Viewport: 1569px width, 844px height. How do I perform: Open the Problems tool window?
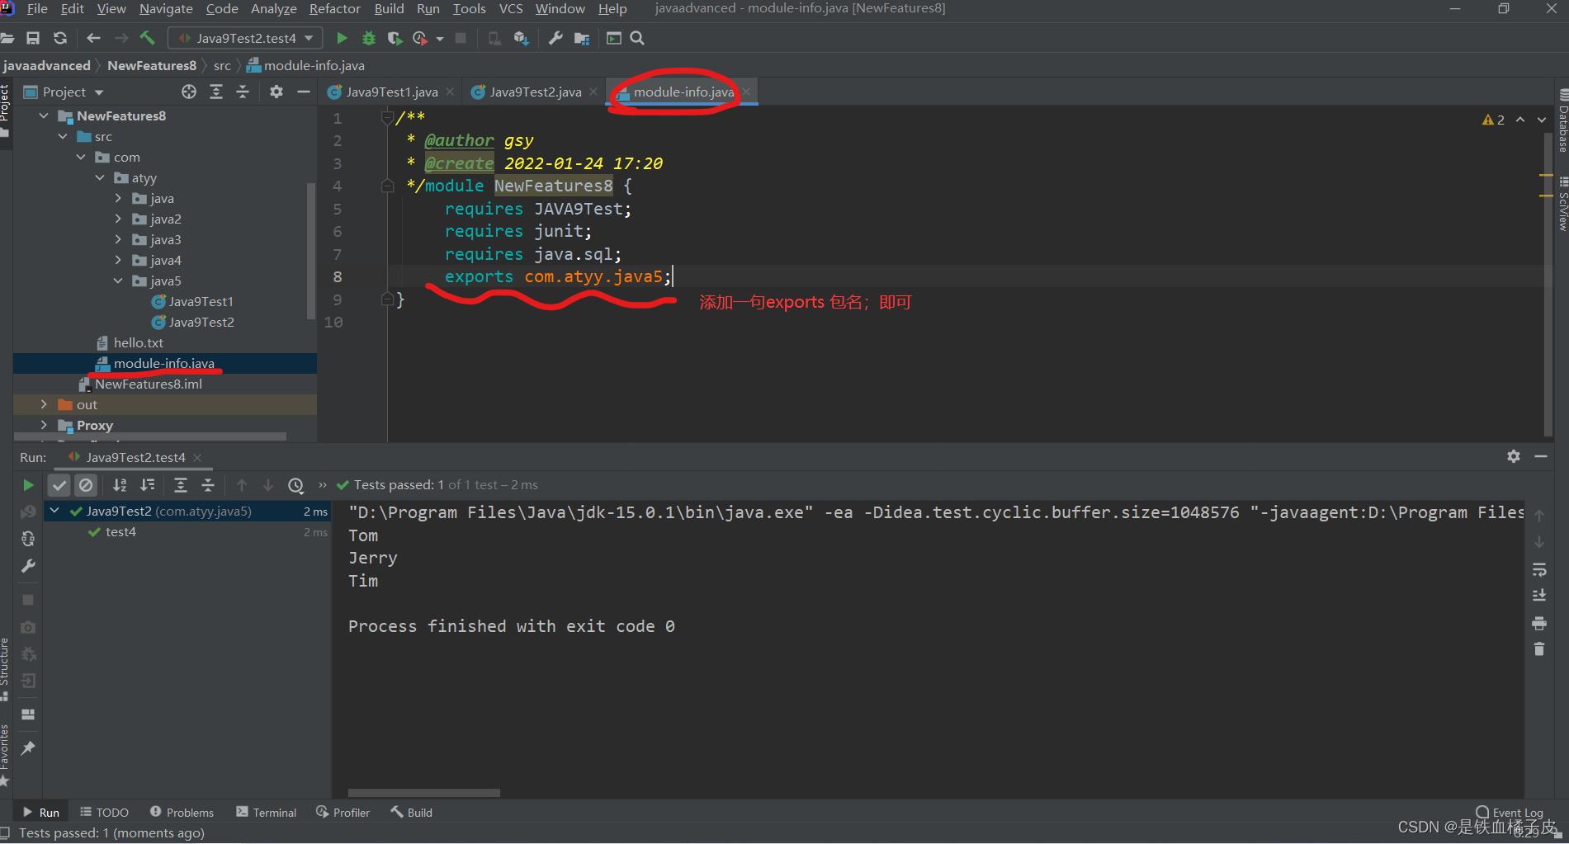(x=182, y=812)
